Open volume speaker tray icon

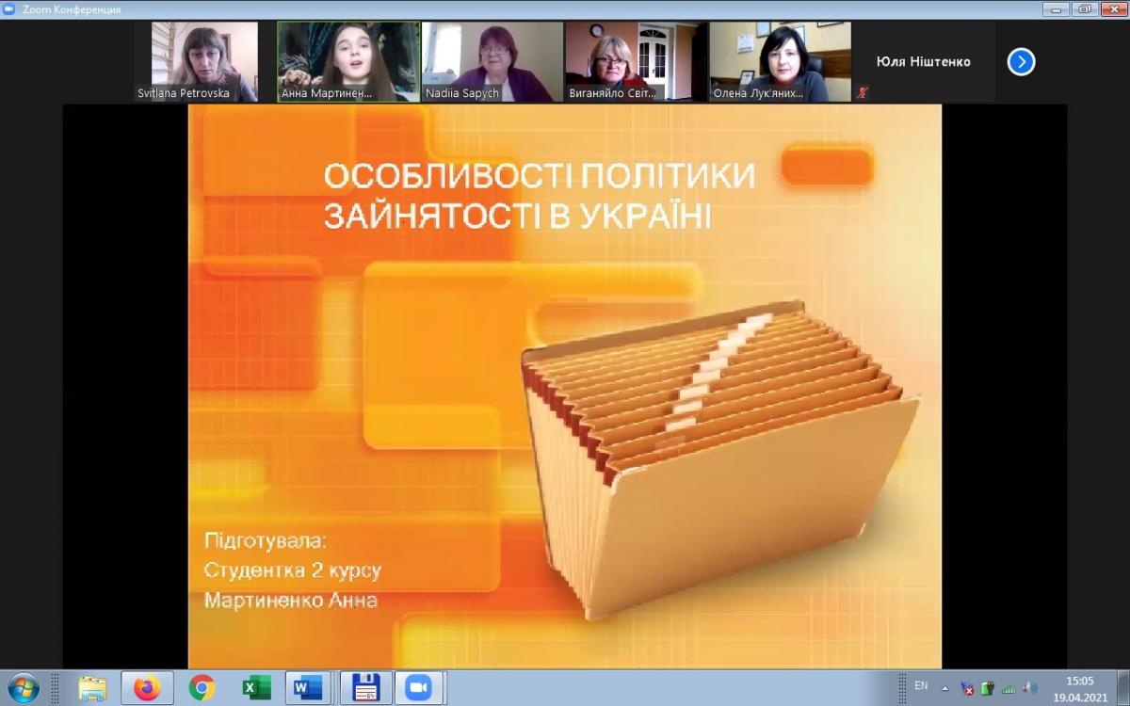click(x=1029, y=688)
